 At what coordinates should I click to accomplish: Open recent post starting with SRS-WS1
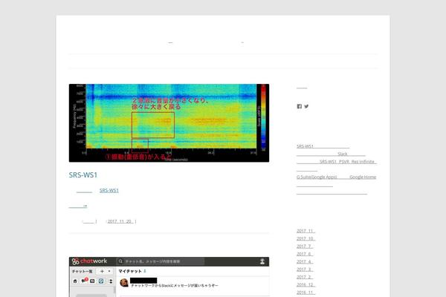coord(323,146)
